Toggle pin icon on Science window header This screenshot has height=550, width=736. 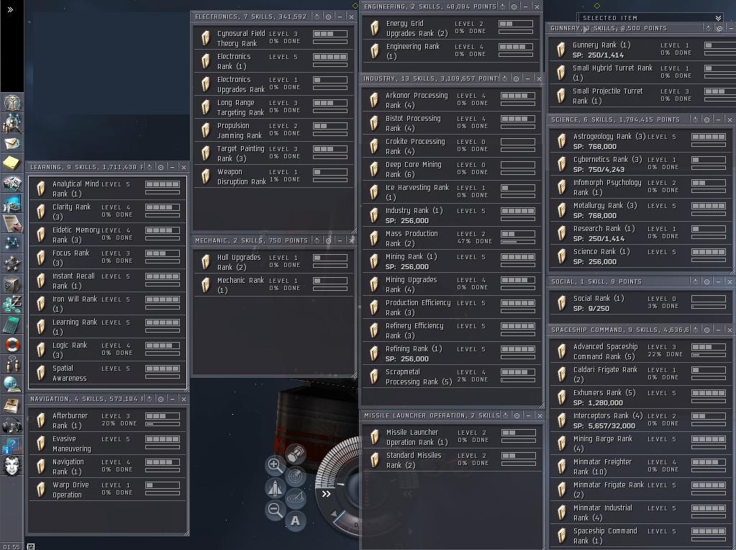(696, 120)
